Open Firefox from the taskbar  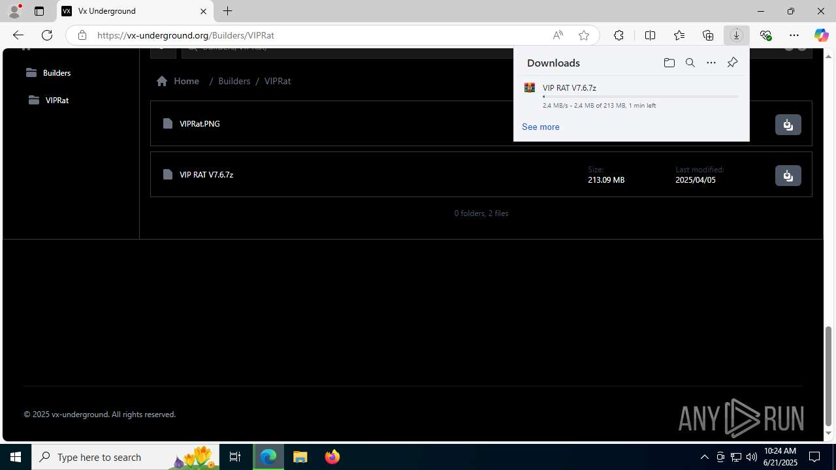(x=332, y=457)
